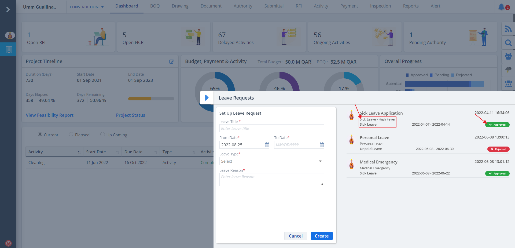Click the power logout icon
Screen dimensions: 515x248
[9, 243]
